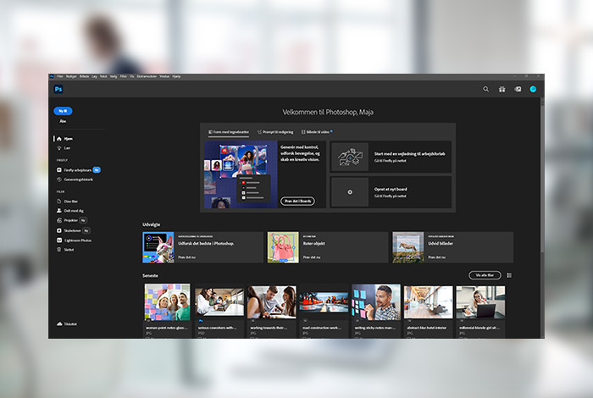Open the Hjælp menu
The width and height of the screenshot is (593, 398).
(x=176, y=76)
